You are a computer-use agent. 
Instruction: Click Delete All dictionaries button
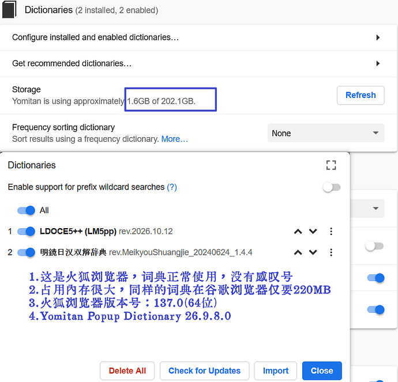pos(127,371)
